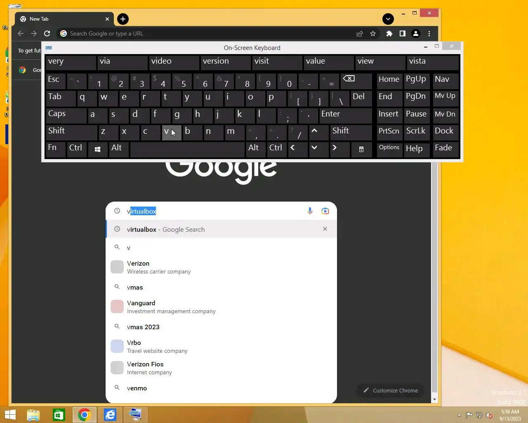This screenshot has width=528, height=423.
Task: Select the Vrbo suggestion
Action: click(x=221, y=347)
